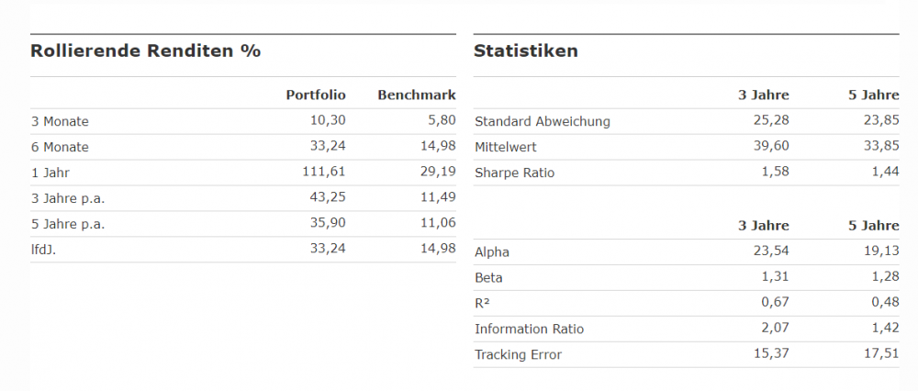Select the Portfolio column header

[x=316, y=95]
